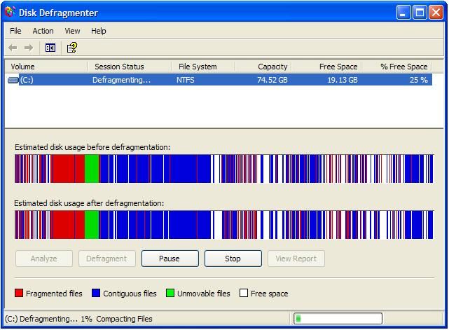Open the File menu
The image size is (449, 330).
tap(15, 31)
